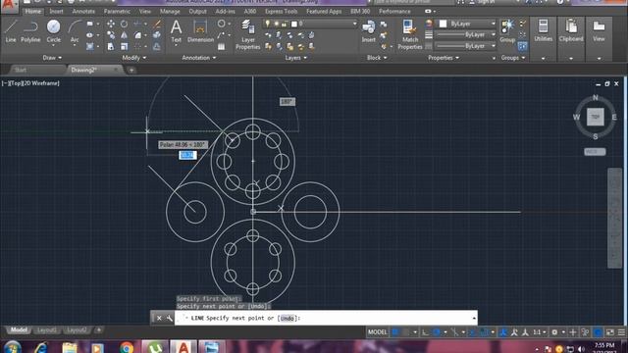Click the Group tool
The width and height of the screenshot is (628, 353).
click(507, 31)
